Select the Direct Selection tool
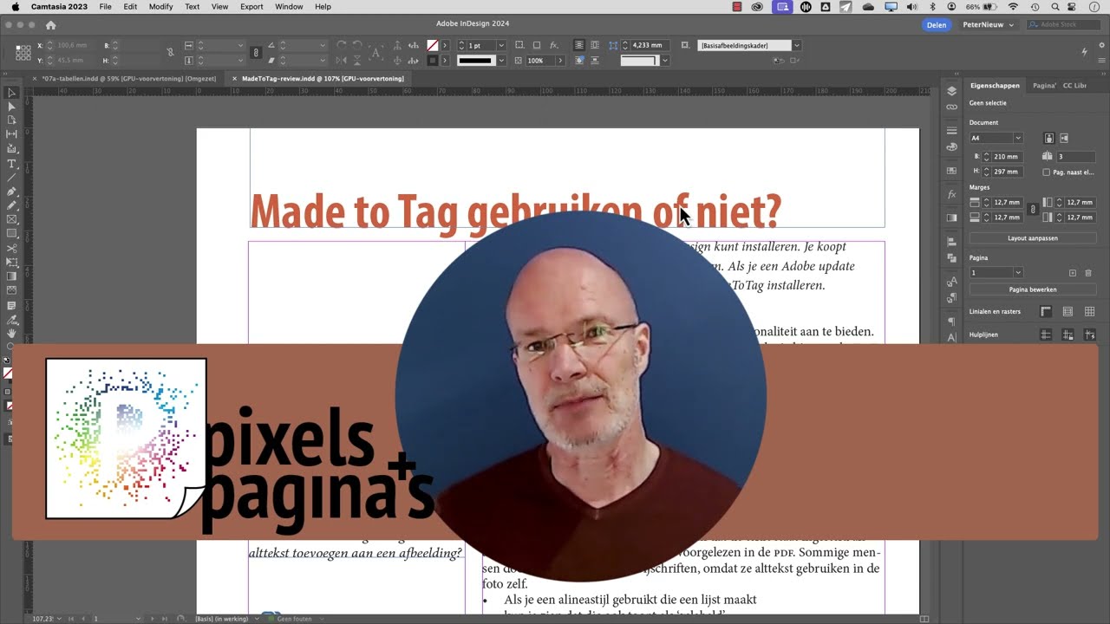Image resolution: width=1110 pixels, height=624 pixels. (x=11, y=107)
